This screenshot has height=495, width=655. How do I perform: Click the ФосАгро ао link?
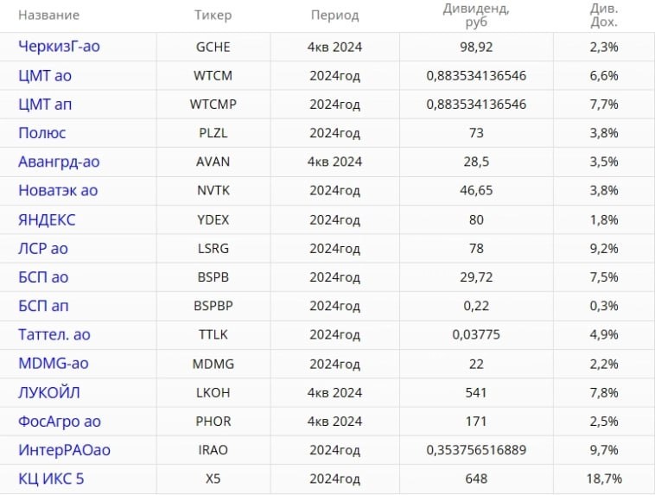click(x=60, y=422)
